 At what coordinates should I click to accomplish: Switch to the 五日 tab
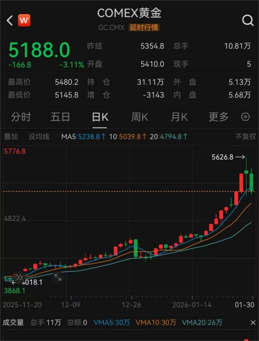coord(60,117)
